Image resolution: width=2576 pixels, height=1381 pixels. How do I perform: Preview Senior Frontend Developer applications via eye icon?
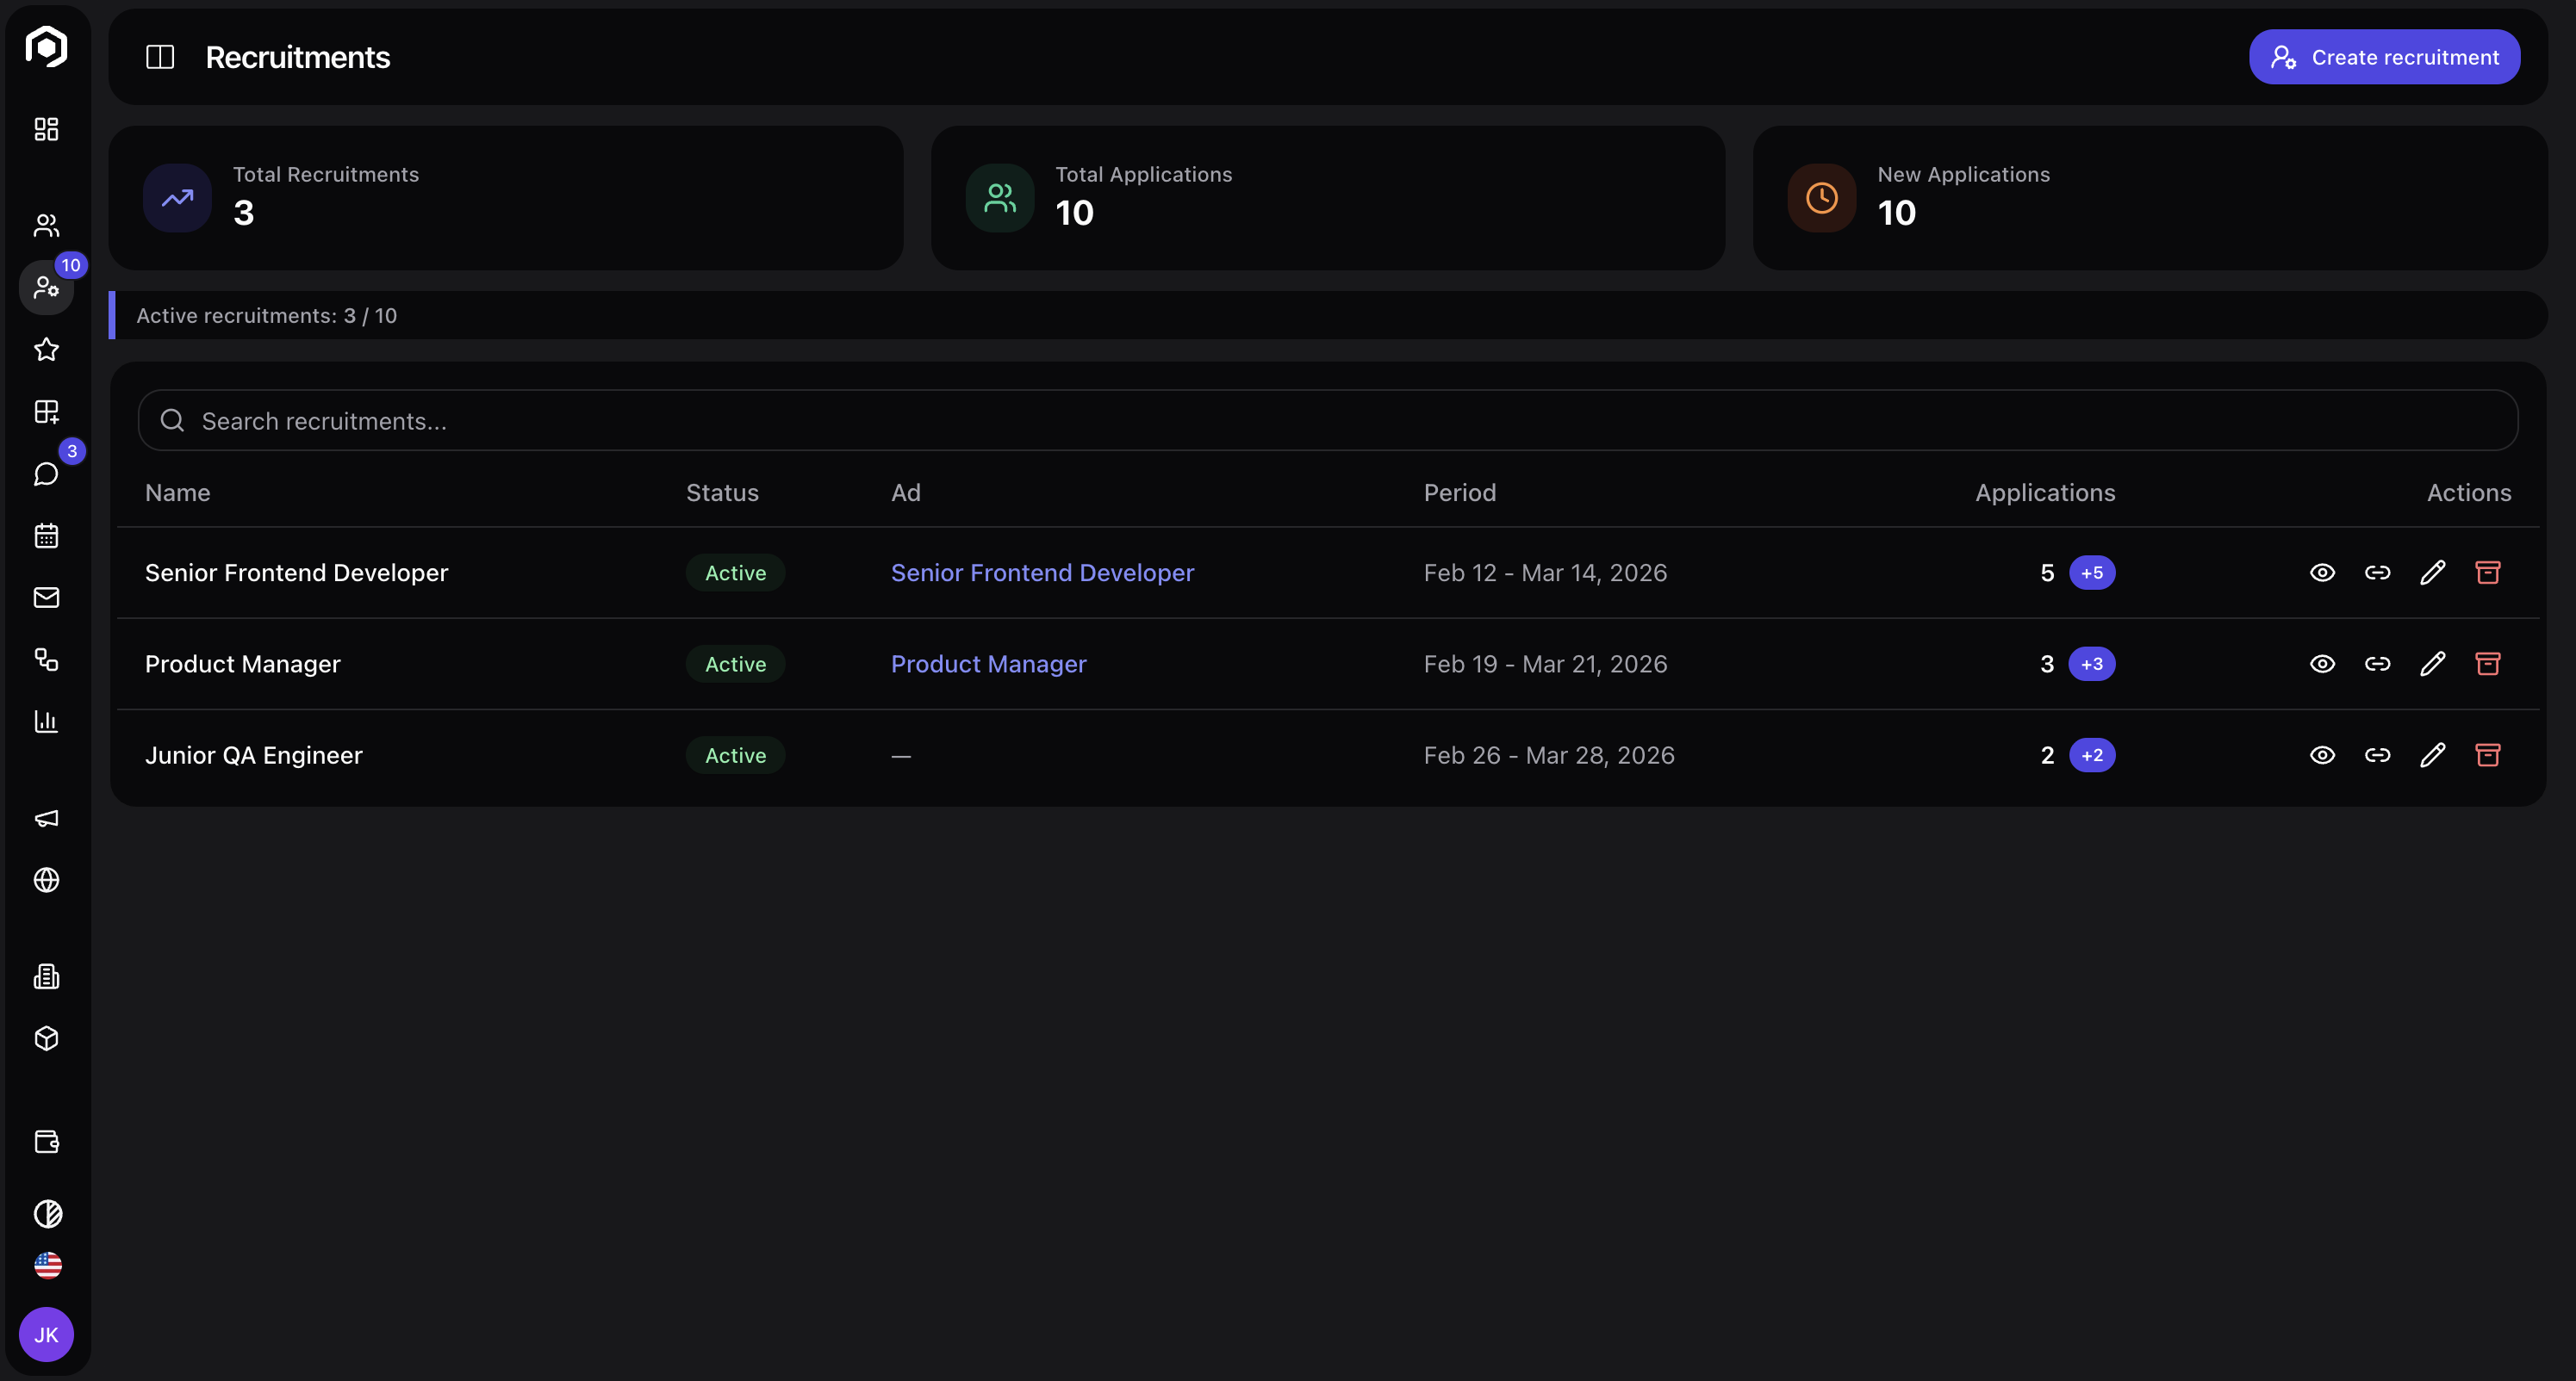[2323, 573]
